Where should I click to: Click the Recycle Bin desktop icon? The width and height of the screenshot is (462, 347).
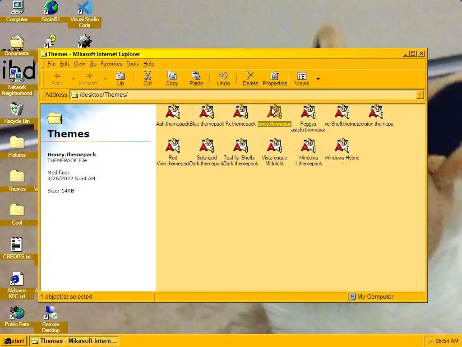pyautogui.click(x=17, y=110)
